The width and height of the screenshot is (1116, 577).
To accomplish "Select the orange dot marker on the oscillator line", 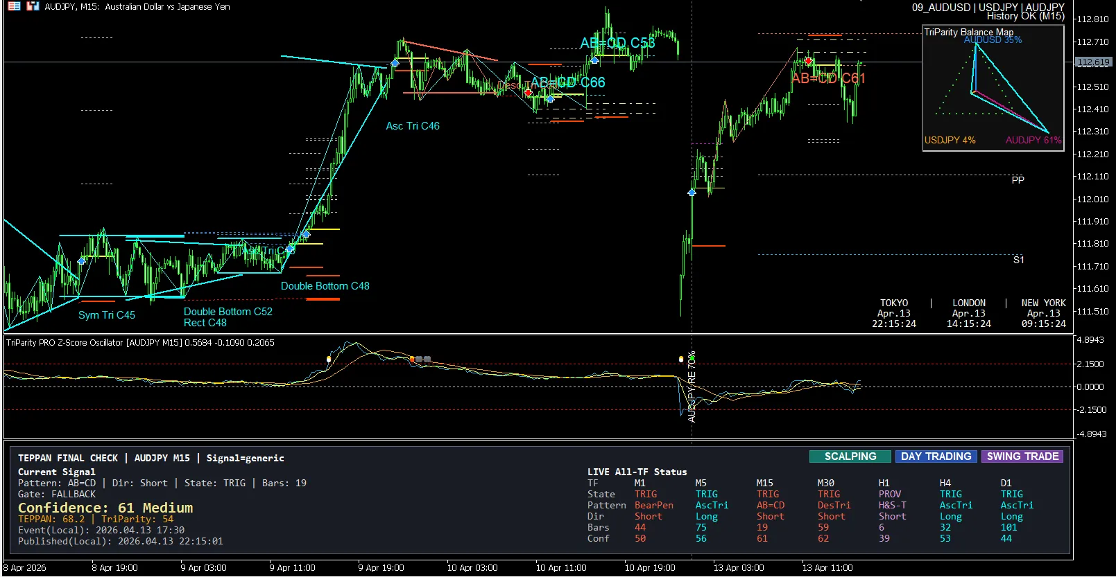I will point(412,359).
